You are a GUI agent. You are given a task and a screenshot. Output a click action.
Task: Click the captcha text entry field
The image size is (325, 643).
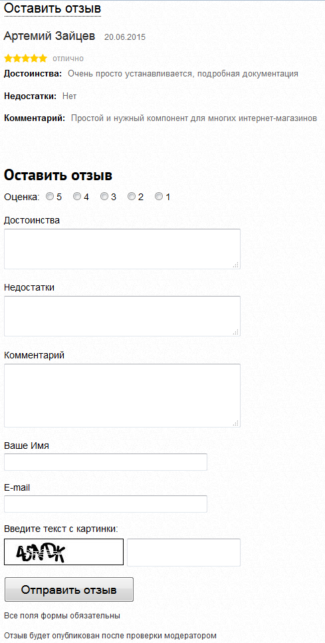183,553
